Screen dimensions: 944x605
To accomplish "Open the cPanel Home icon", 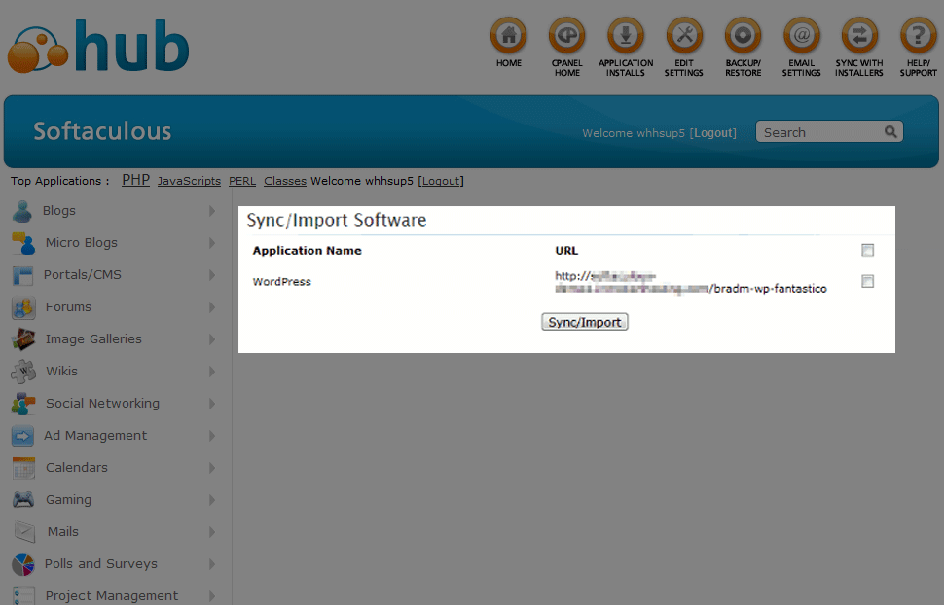I will 566,36.
